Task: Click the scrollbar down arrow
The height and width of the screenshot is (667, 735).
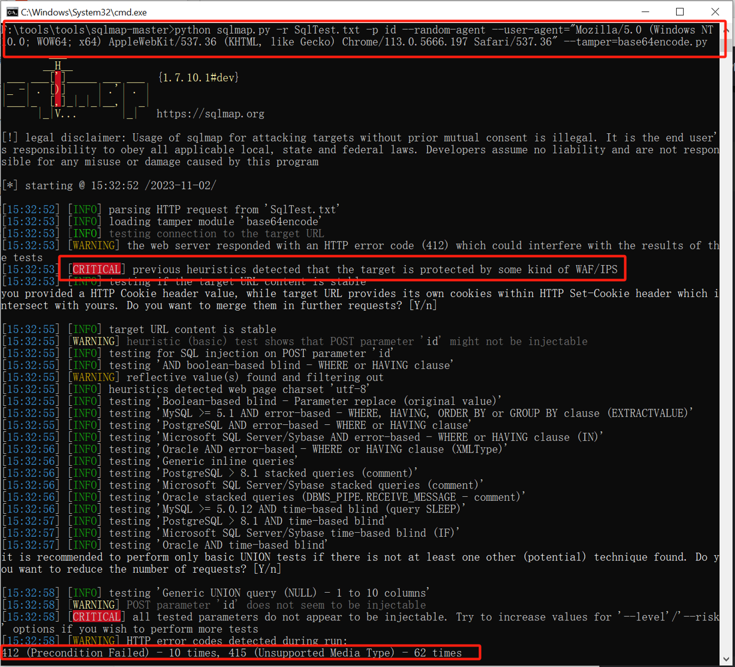Action: pyautogui.click(x=727, y=659)
